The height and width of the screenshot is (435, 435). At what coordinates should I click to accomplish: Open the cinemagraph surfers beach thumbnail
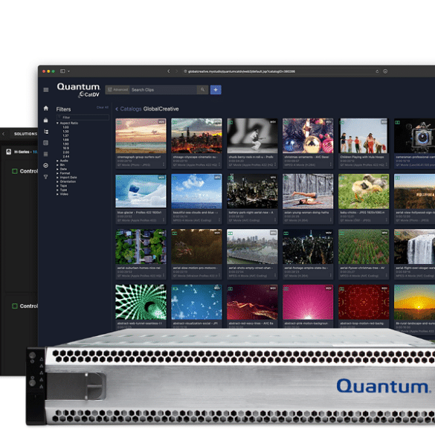click(141, 135)
